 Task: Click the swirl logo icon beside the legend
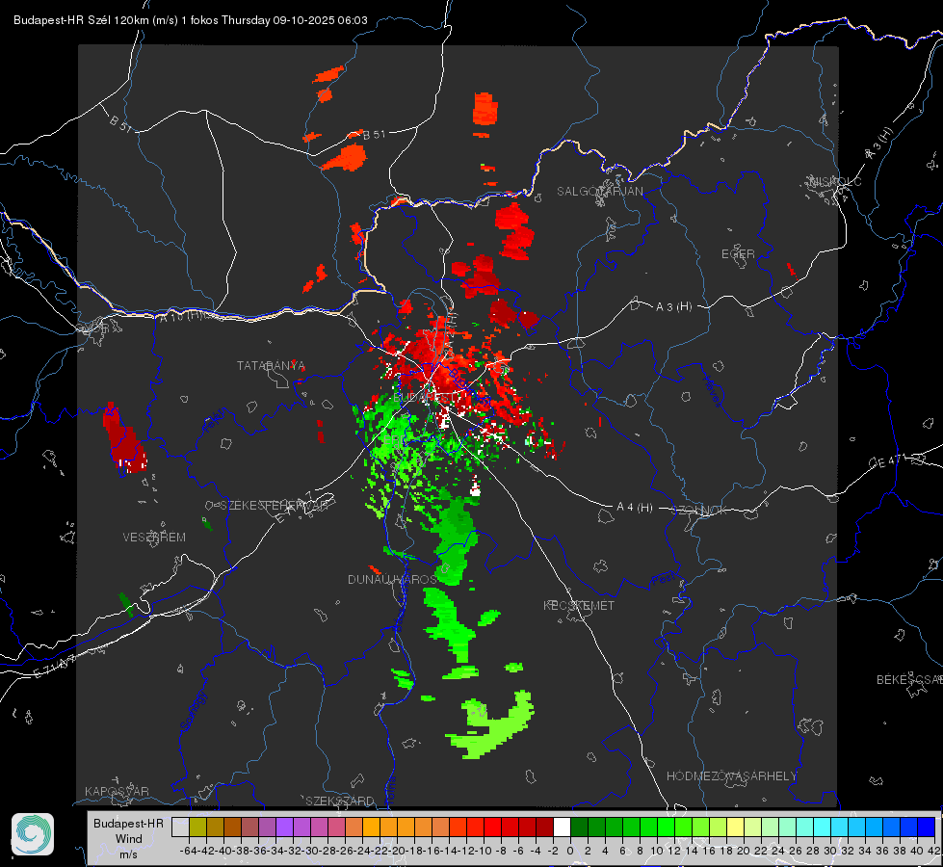click(x=33, y=834)
